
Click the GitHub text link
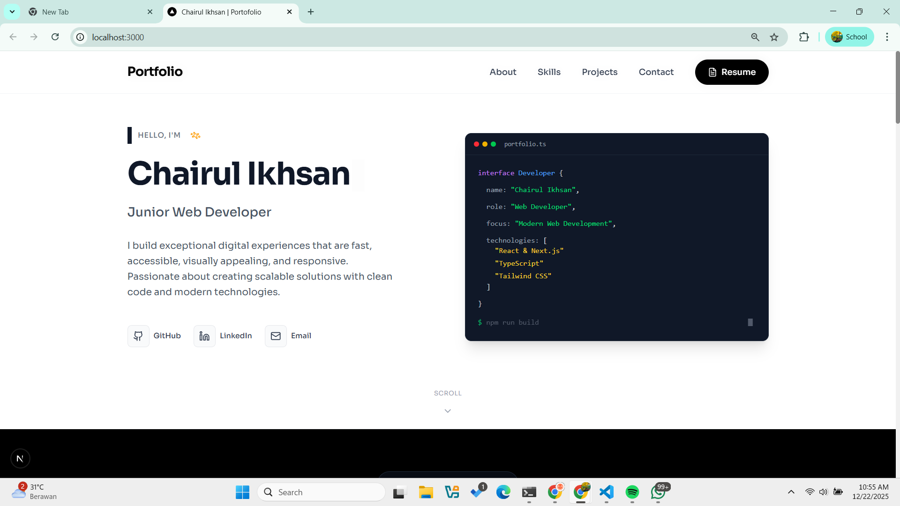click(x=167, y=336)
